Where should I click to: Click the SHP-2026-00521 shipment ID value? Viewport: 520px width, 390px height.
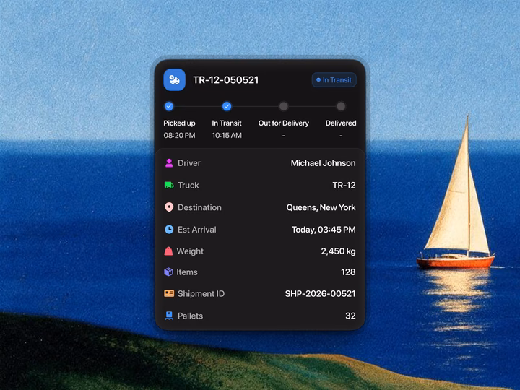[321, 293]
